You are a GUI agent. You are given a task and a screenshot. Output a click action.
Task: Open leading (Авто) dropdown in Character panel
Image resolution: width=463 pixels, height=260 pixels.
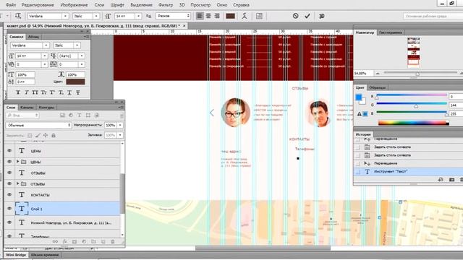coord(82,56)
